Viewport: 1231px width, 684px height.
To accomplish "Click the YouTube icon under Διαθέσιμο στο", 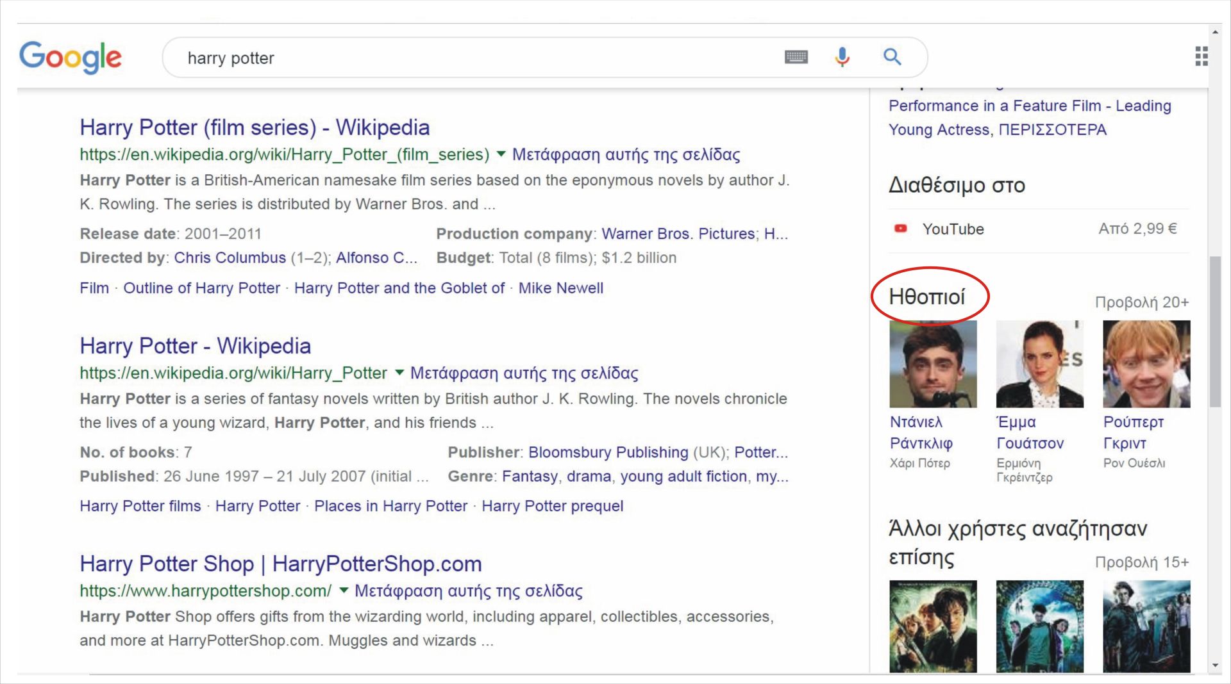I will pos(900,229).
